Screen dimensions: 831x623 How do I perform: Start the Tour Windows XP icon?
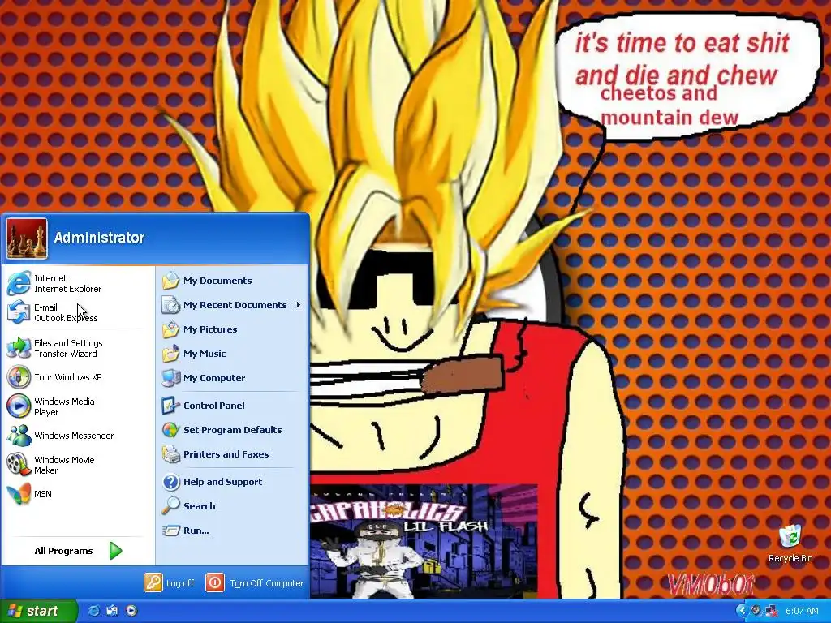19,377
